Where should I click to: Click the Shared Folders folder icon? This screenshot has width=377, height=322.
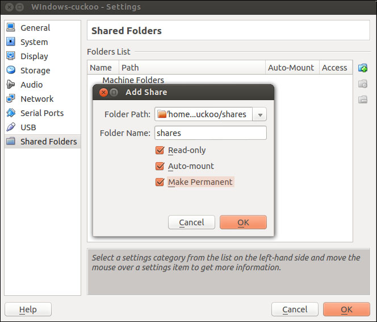pyautogui.click(x=11, y=141)
